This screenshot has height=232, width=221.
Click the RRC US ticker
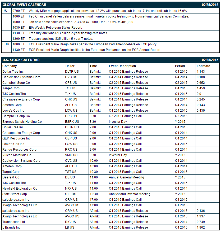click(71, 150)
